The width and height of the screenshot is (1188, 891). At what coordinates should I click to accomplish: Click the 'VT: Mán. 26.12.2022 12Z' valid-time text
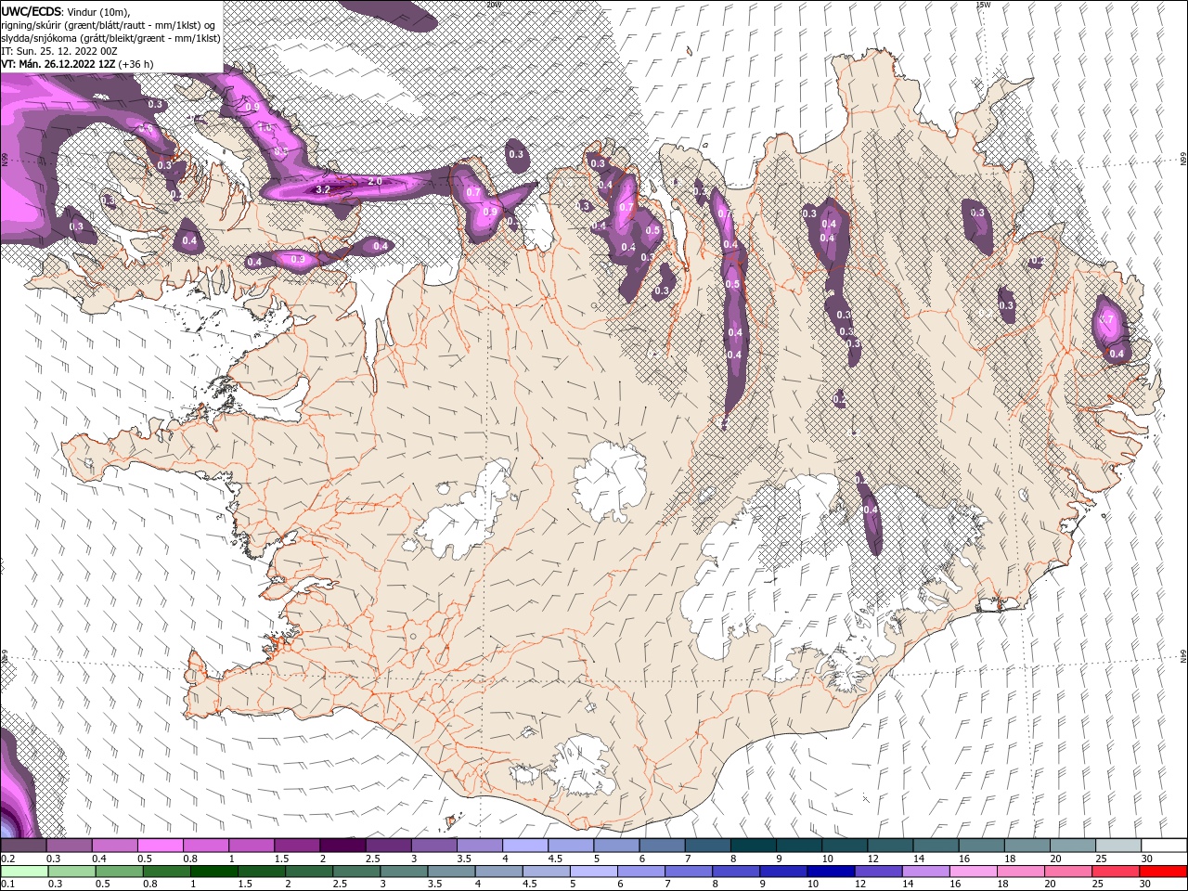(x=58, y=64)
